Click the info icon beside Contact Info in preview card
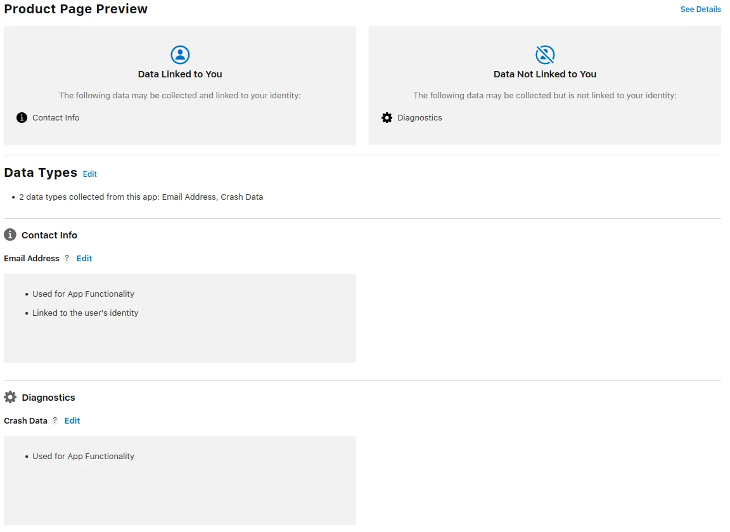Screen dimensions: 730x532 21,117
